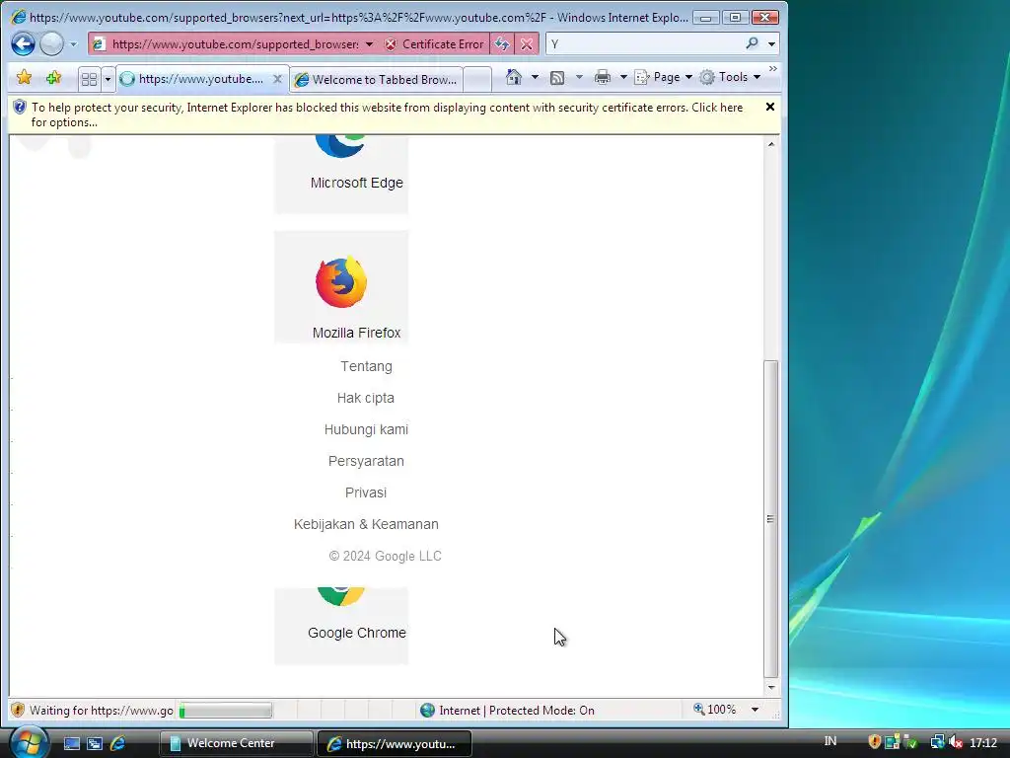
Task: Click the vertical scrollbar thumb
Action: click(770, 518)
